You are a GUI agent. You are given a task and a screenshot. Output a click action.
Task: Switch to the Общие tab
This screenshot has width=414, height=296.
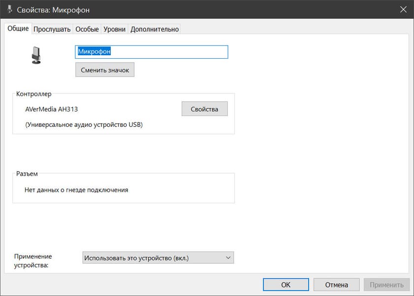coord(18,28)
